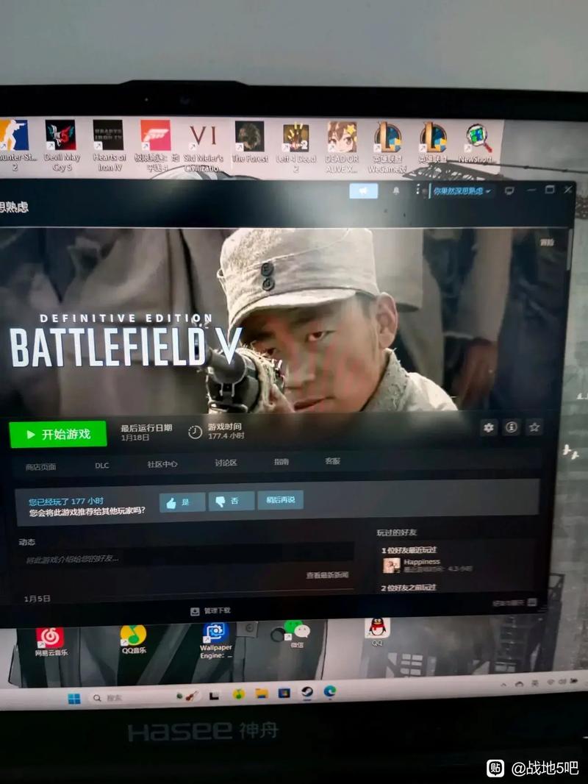The image size is (588, 784).
Task: Open Steam from the Windows taskbar
Action: 306,693
